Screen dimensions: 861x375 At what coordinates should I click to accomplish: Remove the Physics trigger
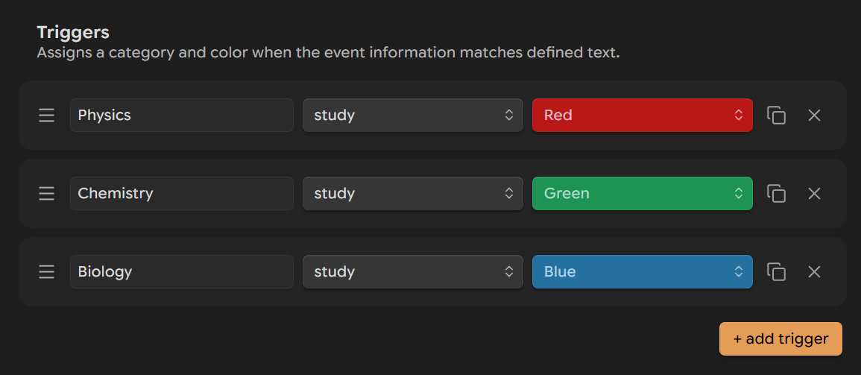(814, 116)
